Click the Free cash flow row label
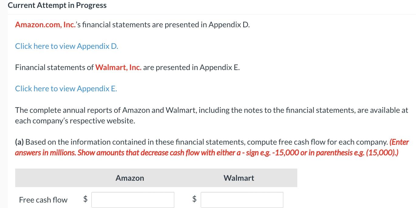Image resolution: width=416 pixels, height=208 pixels. (43, 200)
